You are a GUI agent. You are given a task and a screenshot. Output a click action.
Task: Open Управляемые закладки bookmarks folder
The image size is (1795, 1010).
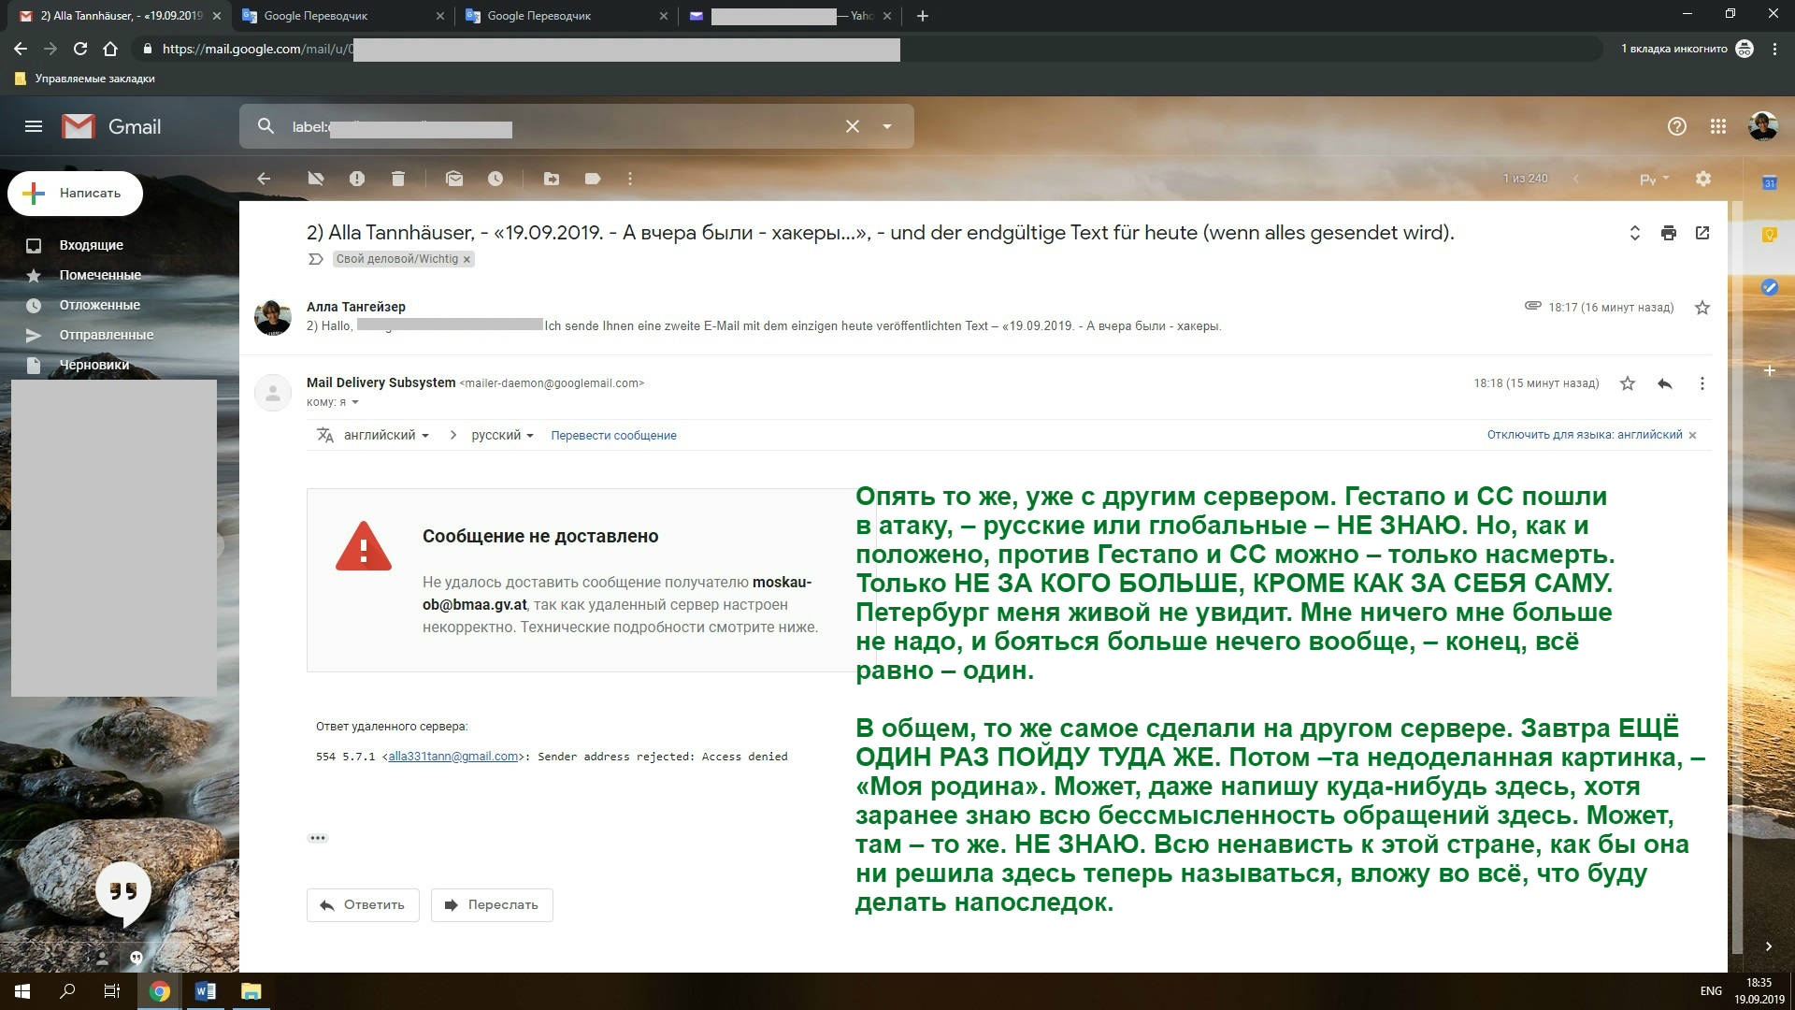tap(85, 79)
